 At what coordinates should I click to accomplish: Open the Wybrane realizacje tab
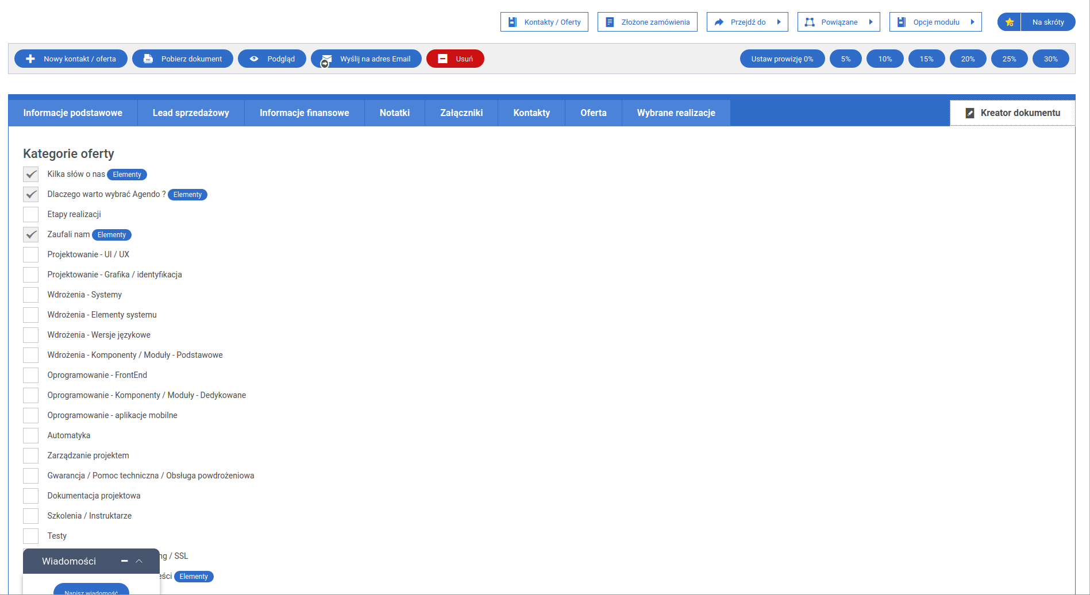click(676, 113)
